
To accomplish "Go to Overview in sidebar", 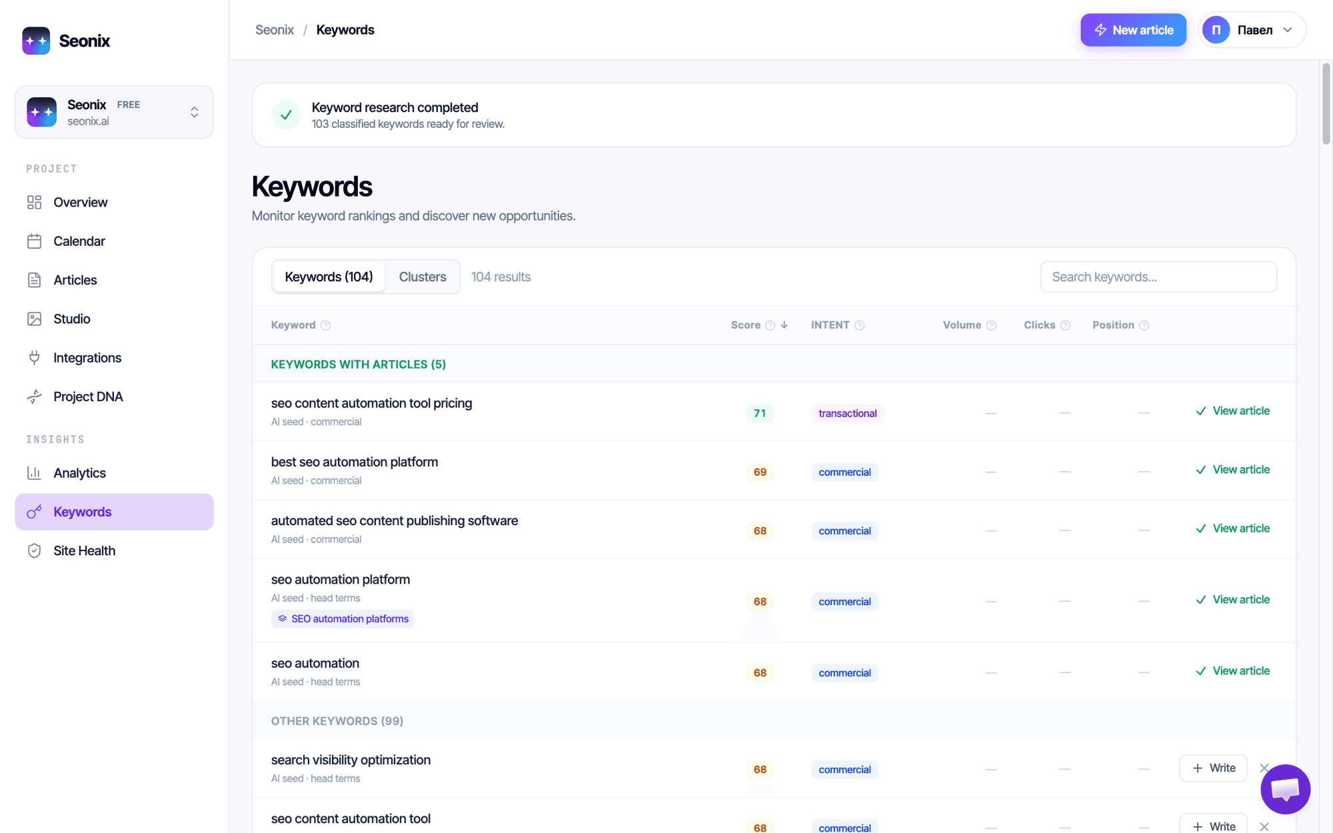I will 114,203.
